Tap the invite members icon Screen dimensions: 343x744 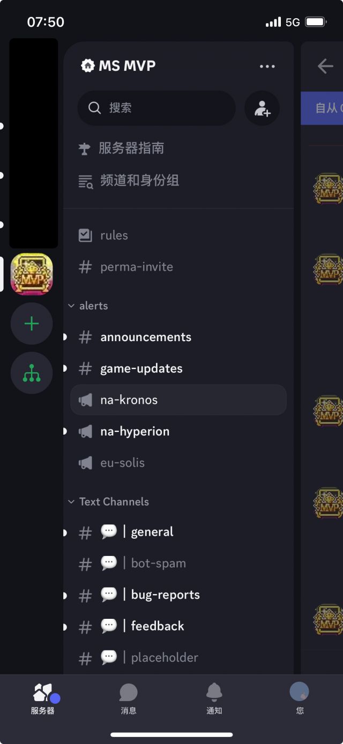pyautogui.click(x=262, y=108)
